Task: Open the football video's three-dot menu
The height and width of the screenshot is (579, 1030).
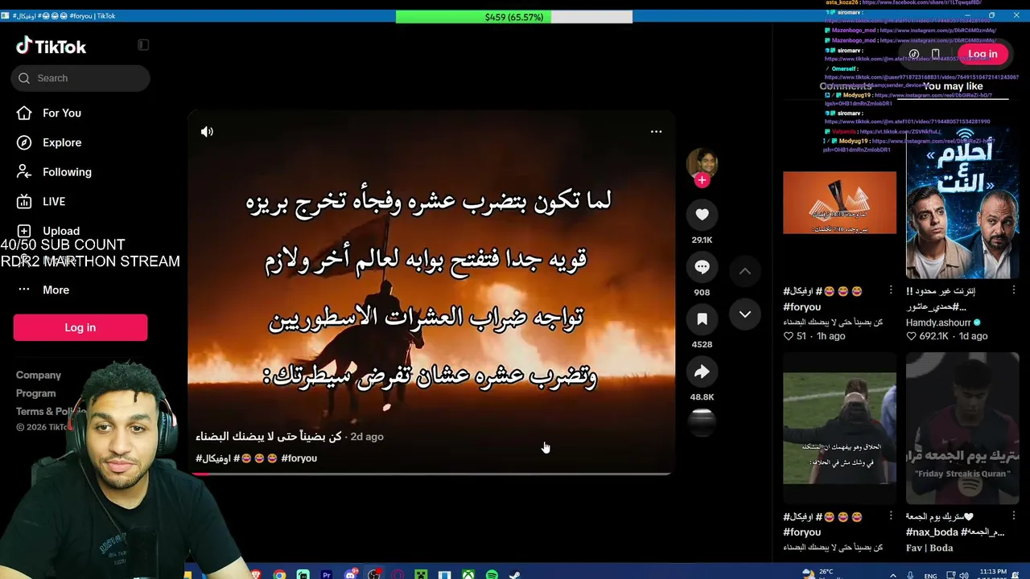Action: (x=890, y=515)
